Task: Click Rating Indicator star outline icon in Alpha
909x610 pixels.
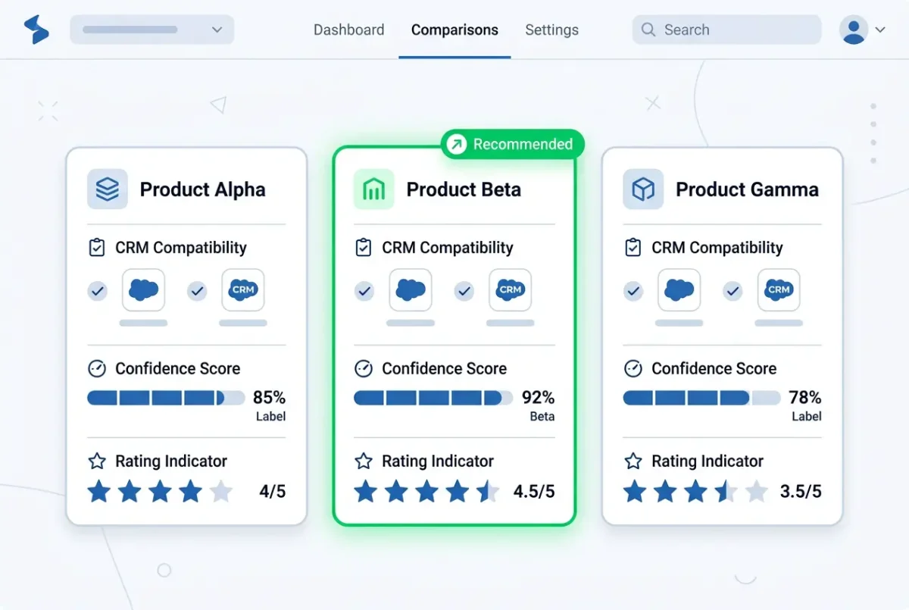Action: 97,461
